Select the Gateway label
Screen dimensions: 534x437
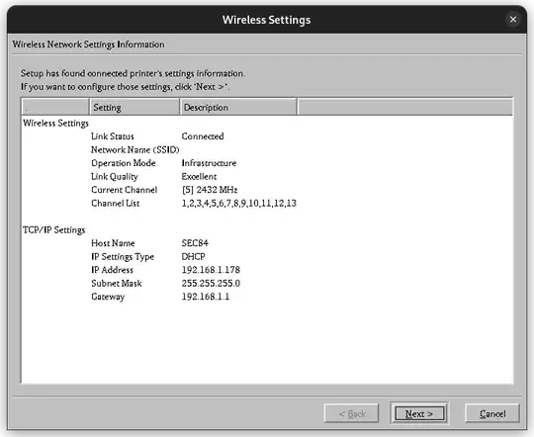[108, 297]
